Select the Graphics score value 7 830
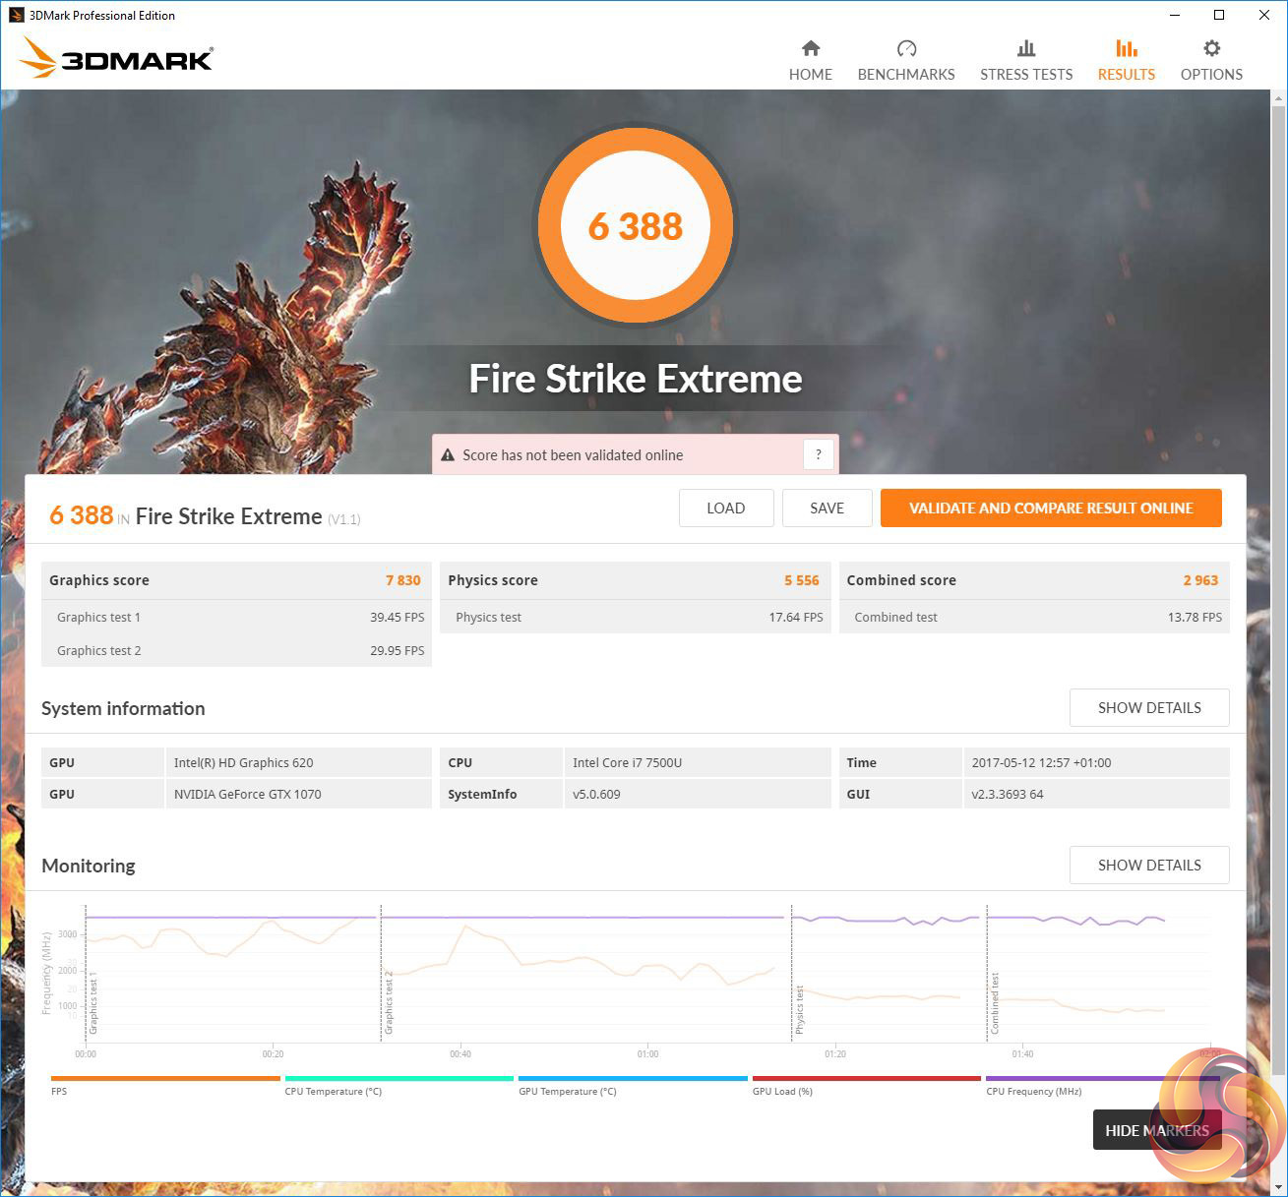Viewport: 1288px width, 1197px height. (x=403, y=580)
